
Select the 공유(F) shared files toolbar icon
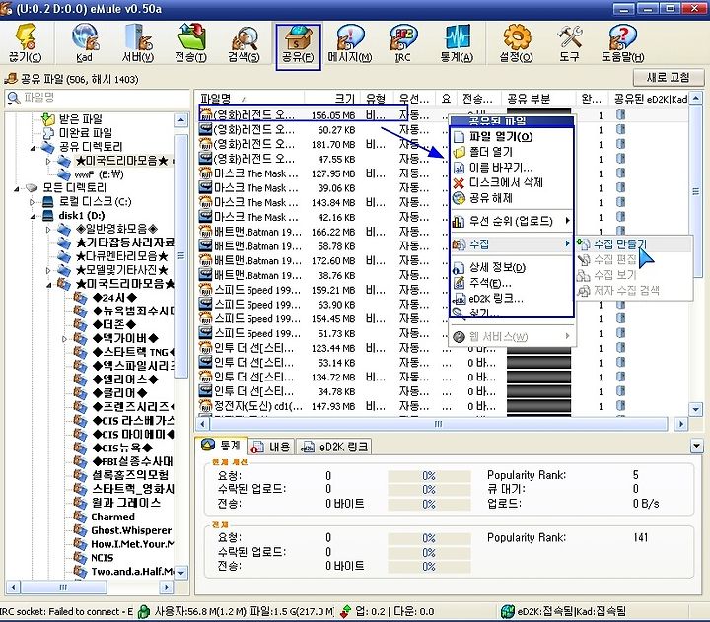pos(298,46)
